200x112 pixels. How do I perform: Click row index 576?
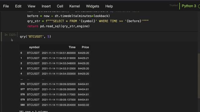pos(22,84)
